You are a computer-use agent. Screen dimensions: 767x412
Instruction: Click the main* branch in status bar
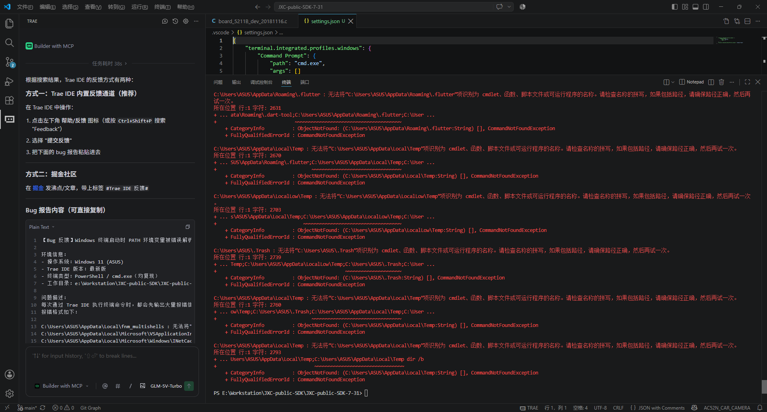tap(27, 408)
